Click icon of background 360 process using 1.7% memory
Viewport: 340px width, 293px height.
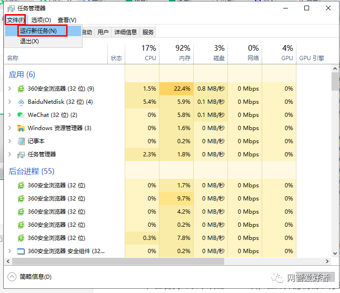[21, 185]
